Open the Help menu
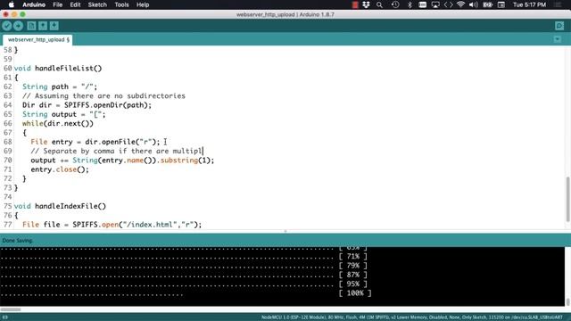Screen dimensions: 571x321 point(143,4)
